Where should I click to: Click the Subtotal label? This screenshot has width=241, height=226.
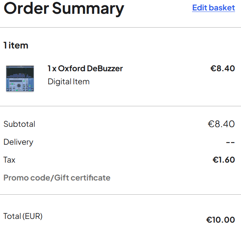pyautogui.click(x=19, y=124)
